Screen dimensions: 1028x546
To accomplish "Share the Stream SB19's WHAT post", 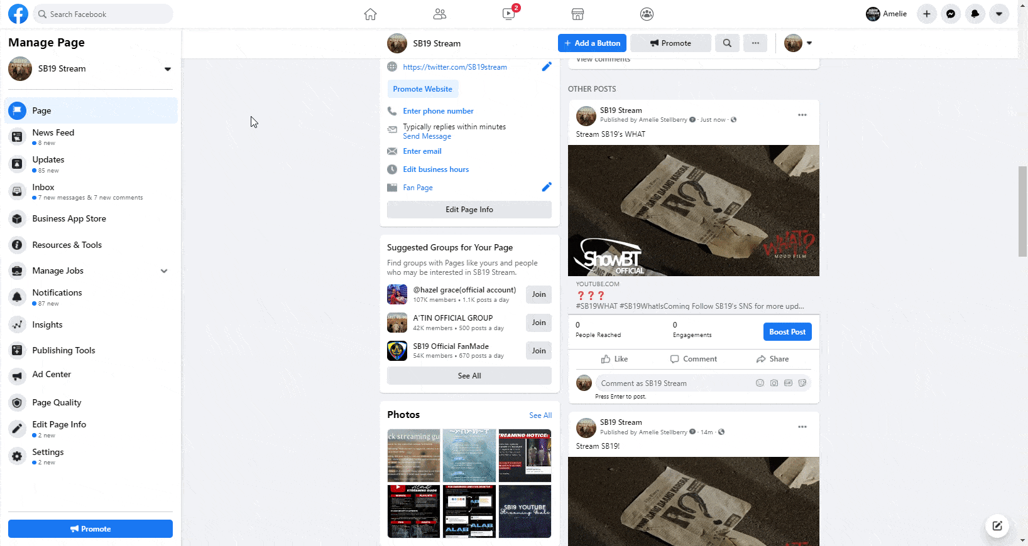I will 772,359.
